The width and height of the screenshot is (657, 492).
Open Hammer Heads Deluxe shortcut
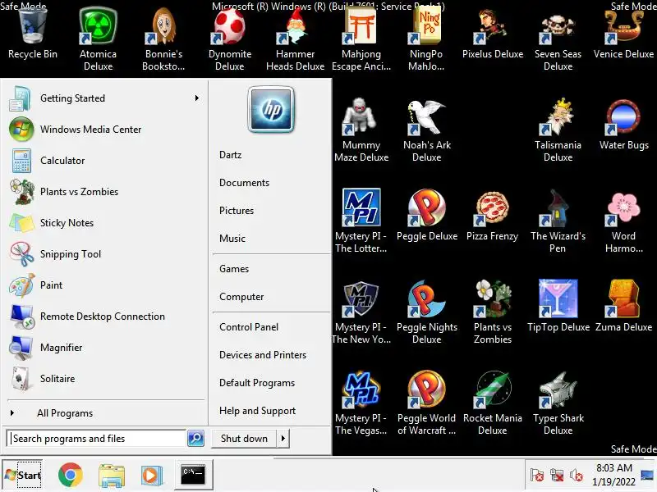[x=295, y=39]
